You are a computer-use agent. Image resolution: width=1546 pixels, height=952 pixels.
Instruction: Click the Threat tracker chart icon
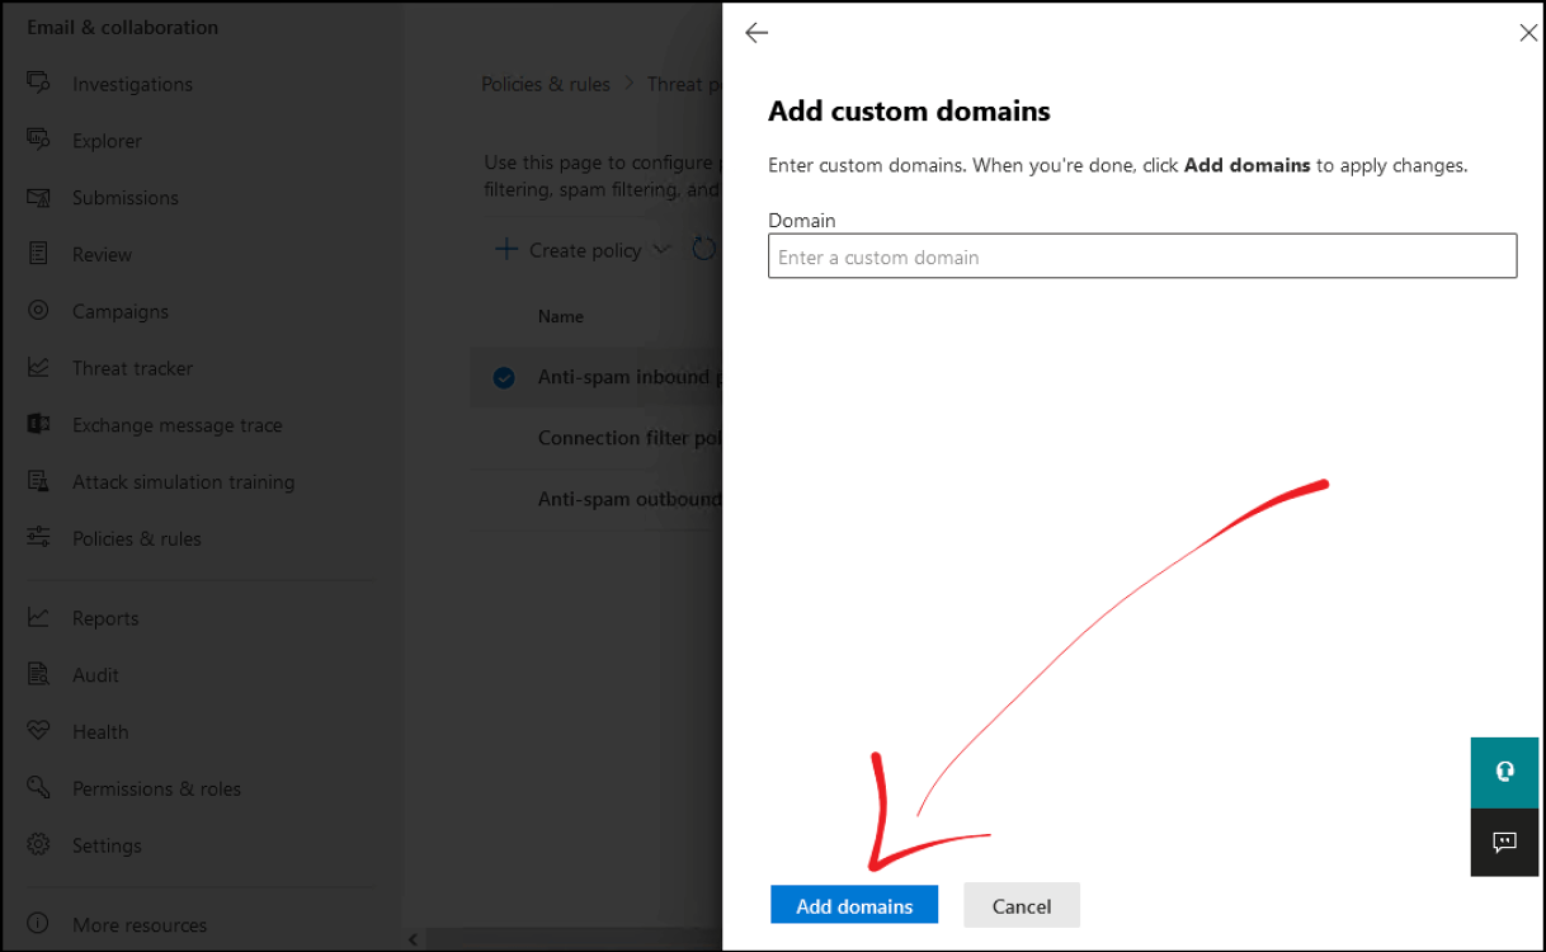click(38, 367)
